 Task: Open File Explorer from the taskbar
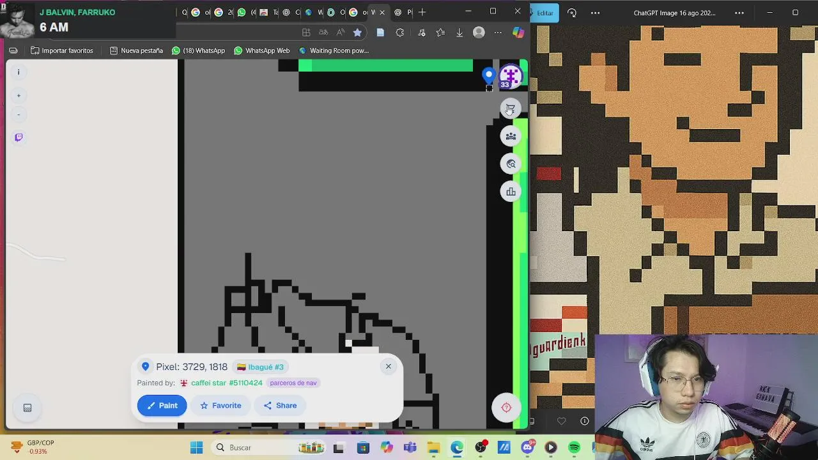[433, 448]
